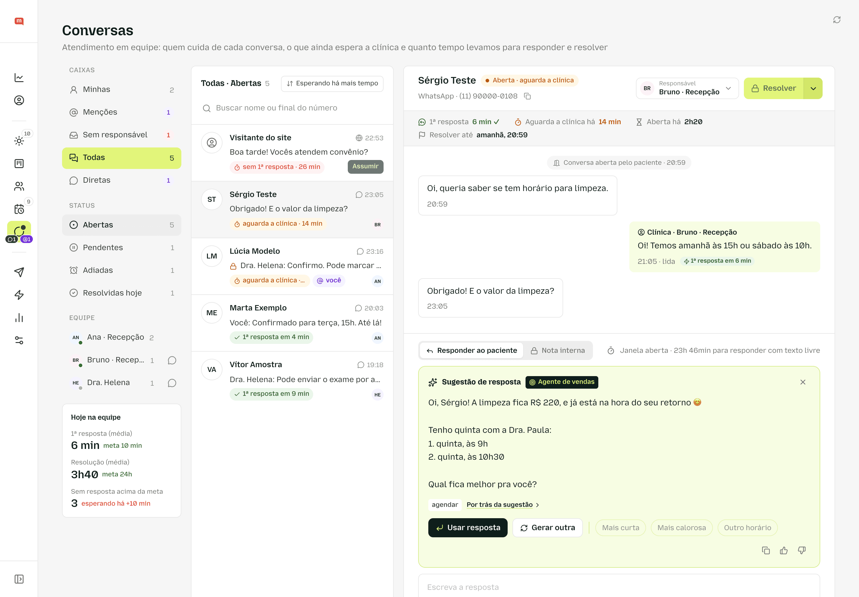
Task: Select the Minhas inbox
Action: (121, 90)
